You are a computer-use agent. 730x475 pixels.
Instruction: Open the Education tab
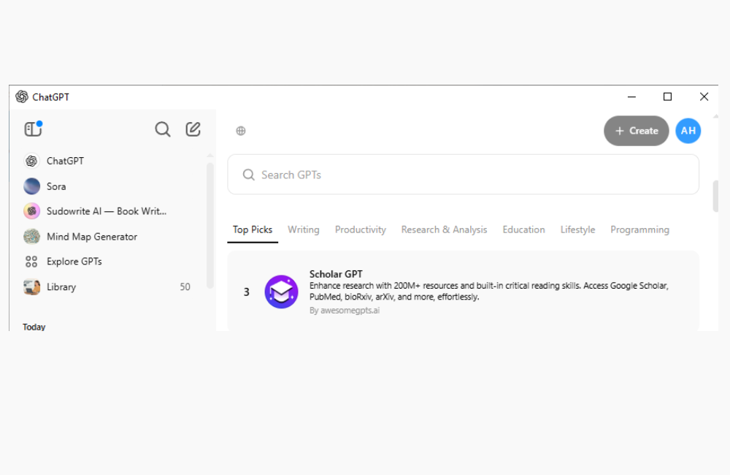tap(523, 229)
